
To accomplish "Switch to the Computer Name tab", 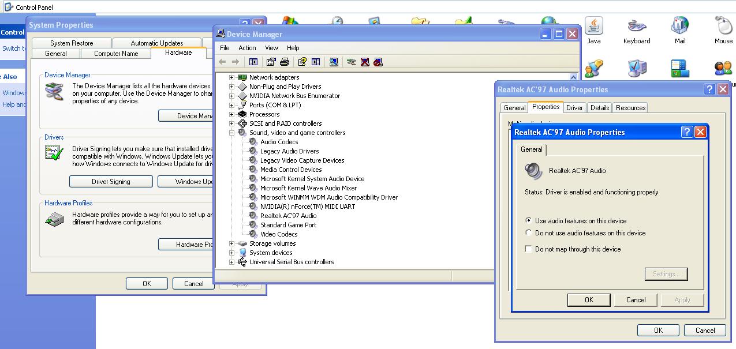I will [116, 54].
